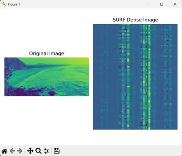Click the Original Image beach plot
This screenshot has width=182, height=156.
pos(47,77)
